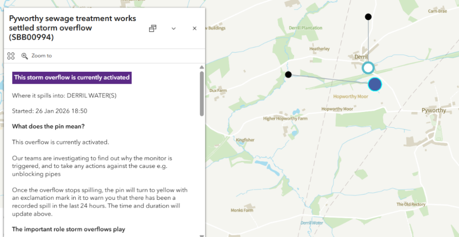Click the black dot above Derril
The height and width of the screenshot is (237, 459).
tap(368, 17)
